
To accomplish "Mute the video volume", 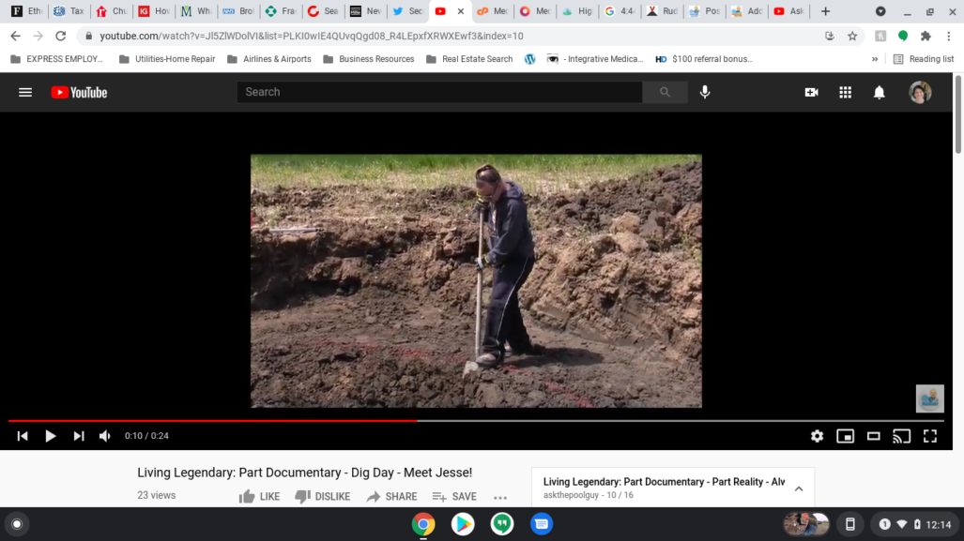I will pos(105,436).
